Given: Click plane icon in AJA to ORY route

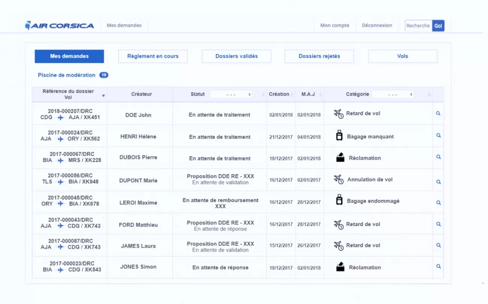Looking at the screenshot, I should point(60,139).
